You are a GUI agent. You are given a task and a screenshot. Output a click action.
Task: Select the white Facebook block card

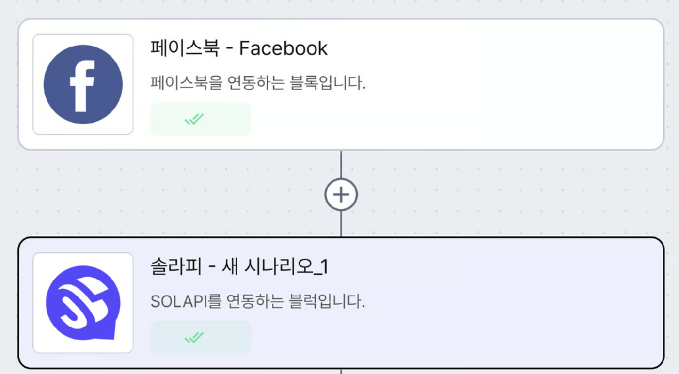click(x=341, y=84)
